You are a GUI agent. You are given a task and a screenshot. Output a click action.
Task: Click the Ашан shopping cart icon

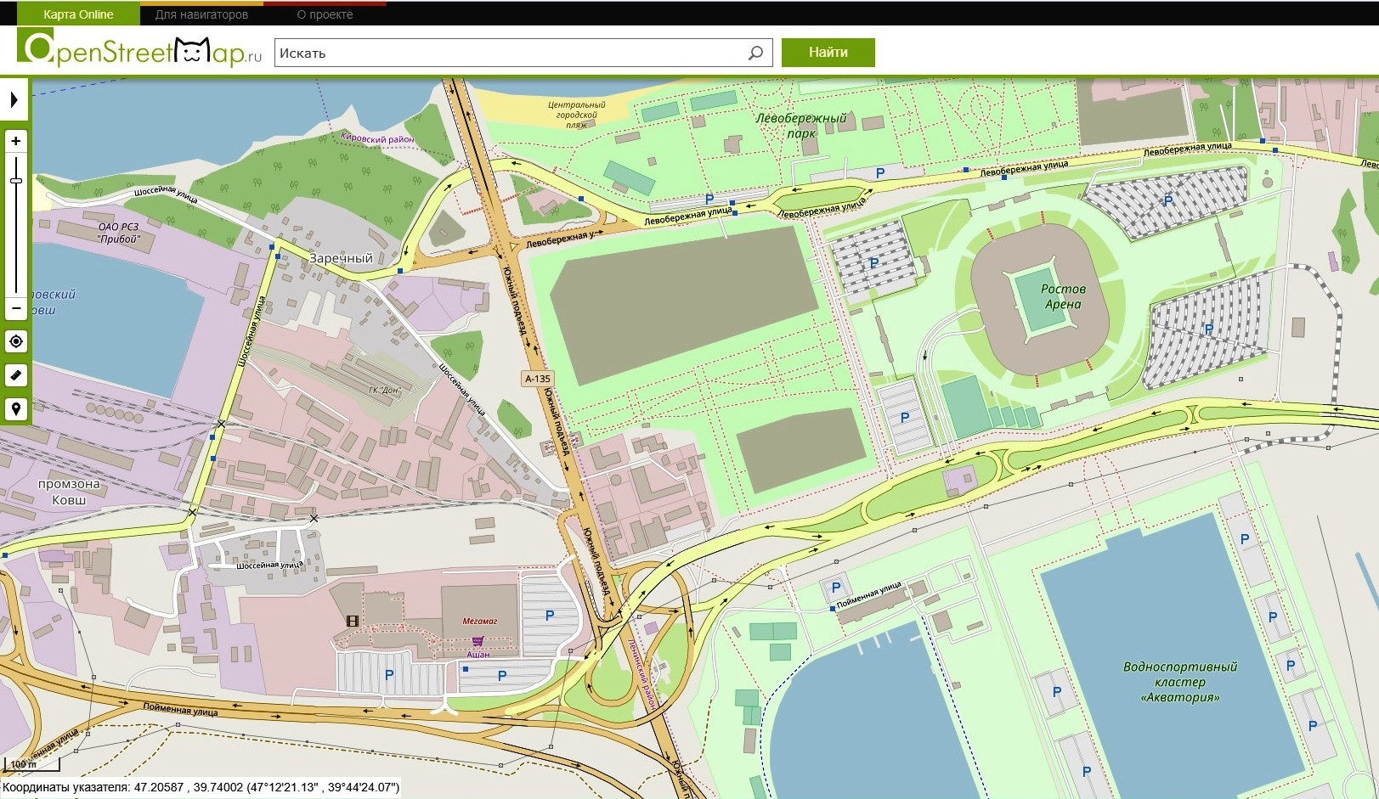coord(478,642)
